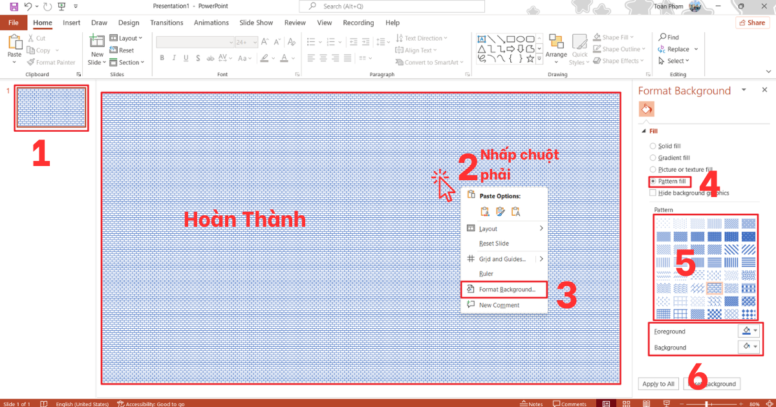Open Background color dropdown
776x407 pixels.
tap(749, 347)
